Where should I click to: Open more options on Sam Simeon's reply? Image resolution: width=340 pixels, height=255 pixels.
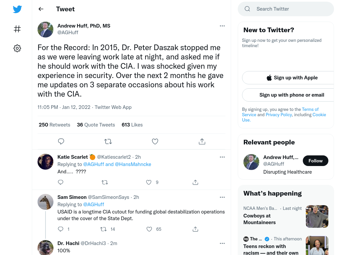[x=222, y=197]
